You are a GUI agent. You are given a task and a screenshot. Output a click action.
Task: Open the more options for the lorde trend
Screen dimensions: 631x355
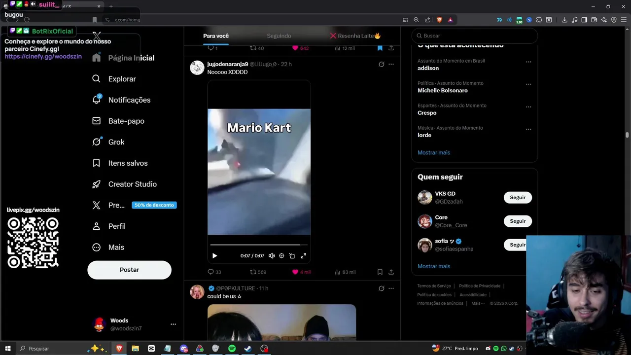[528, 129]
